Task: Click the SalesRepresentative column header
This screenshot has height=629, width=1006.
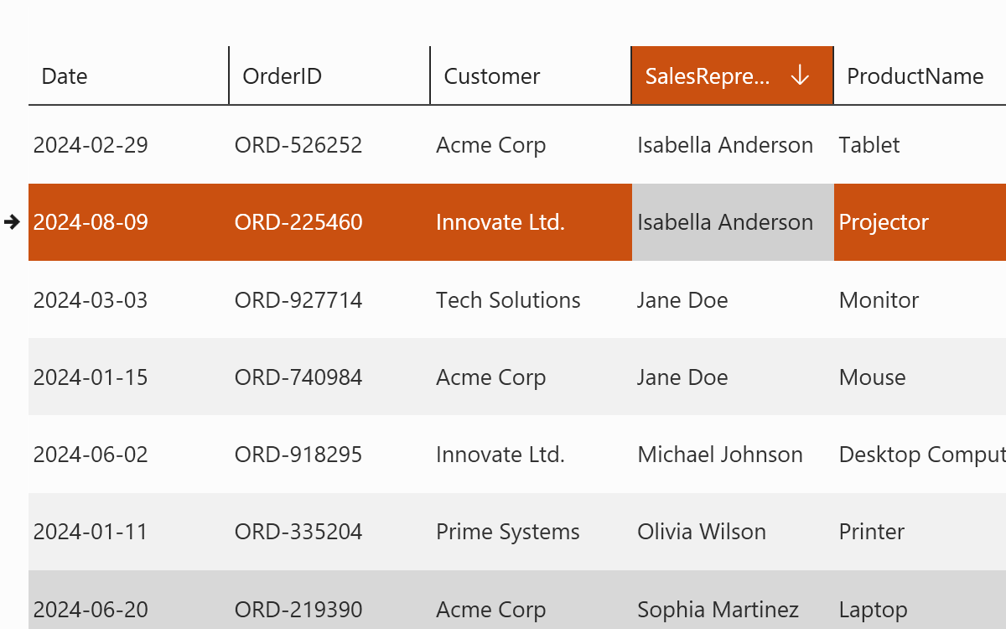Action: (x=708, y=76)
